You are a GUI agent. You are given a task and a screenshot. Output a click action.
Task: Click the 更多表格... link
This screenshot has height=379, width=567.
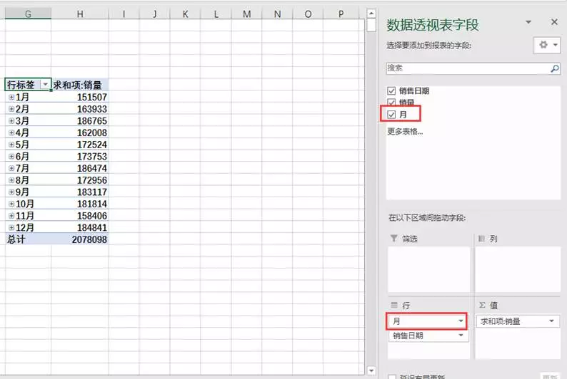[405, 131]
